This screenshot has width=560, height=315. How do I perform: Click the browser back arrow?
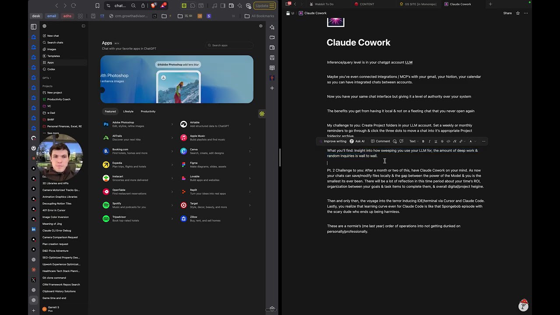coord(56,6)
